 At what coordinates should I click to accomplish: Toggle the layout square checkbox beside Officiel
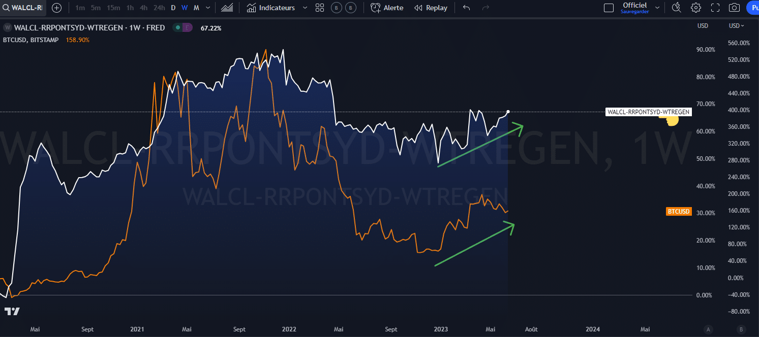click(609, 8)
